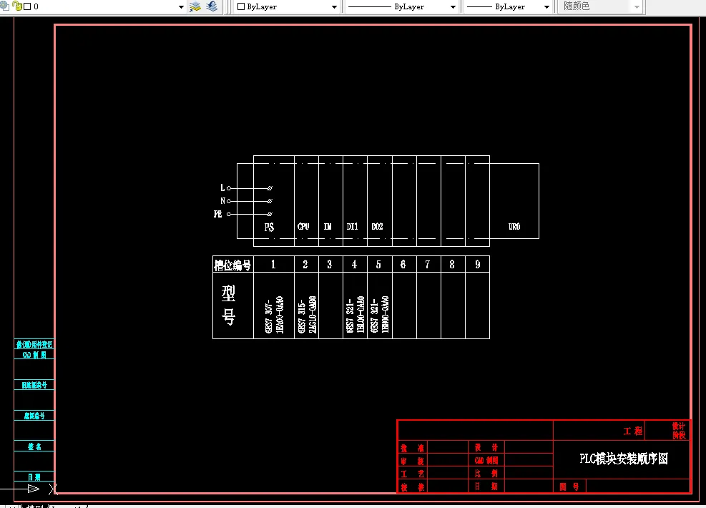Click the cyan 旧底图总号 side label
Screen dimensions: 706x508
[x=34, y=385]
